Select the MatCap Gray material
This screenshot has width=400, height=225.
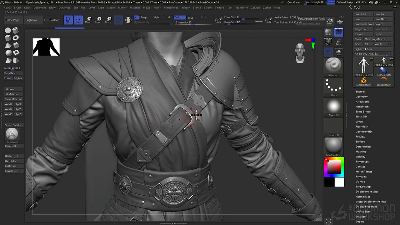click(333, 145)
